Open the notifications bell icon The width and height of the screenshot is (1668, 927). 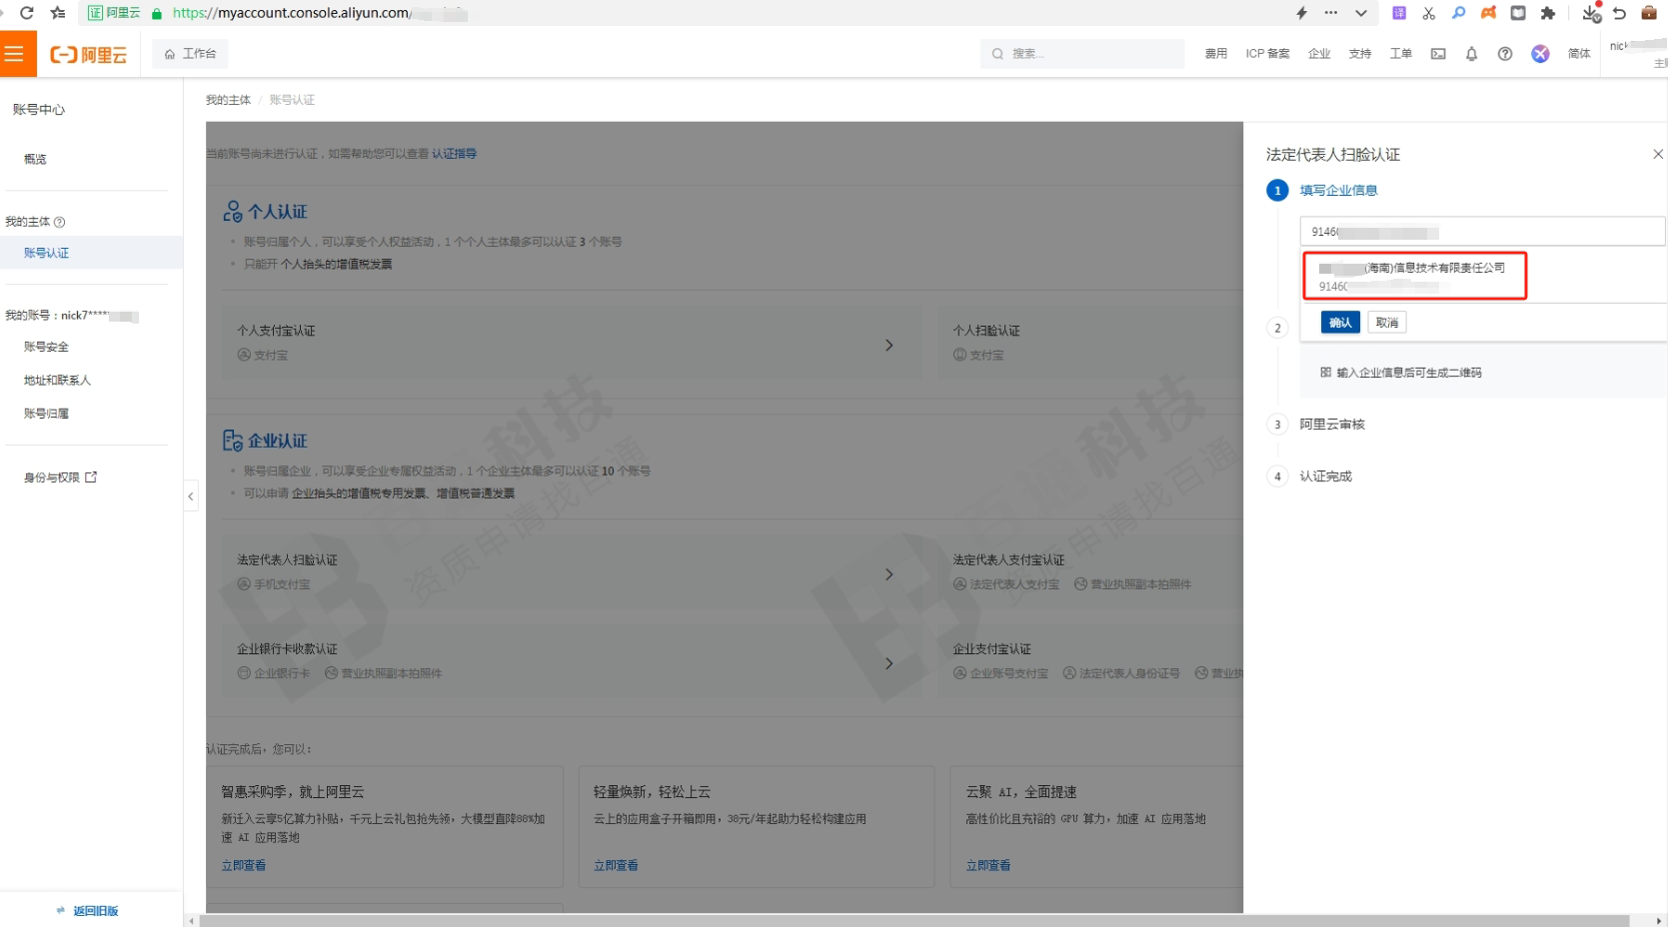click(1471, 55)
